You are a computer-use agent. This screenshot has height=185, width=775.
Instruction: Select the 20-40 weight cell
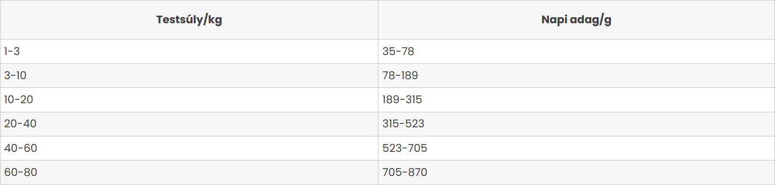click(189, 124)
